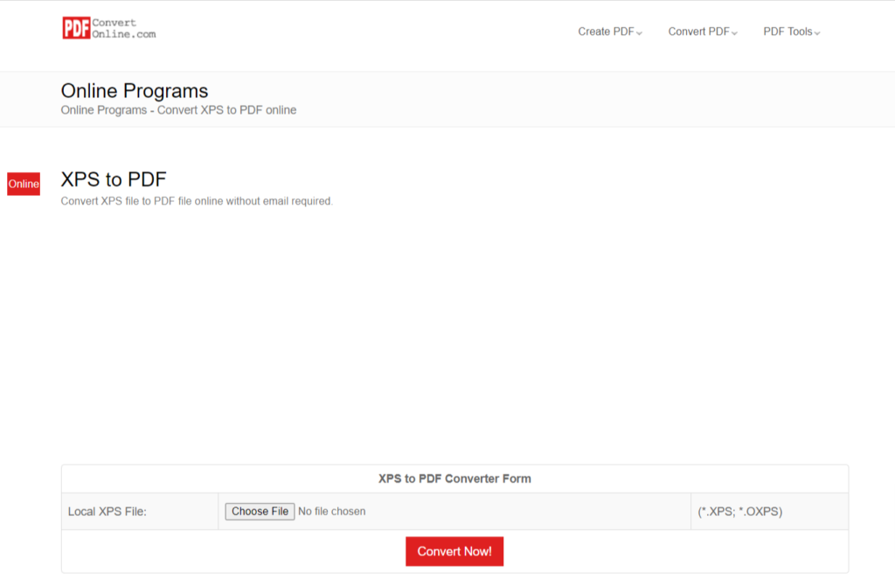Image resolution: width=895 pixels, height=579 pixels.
Task: Click the red Online badge
Action: coord(23,184)
